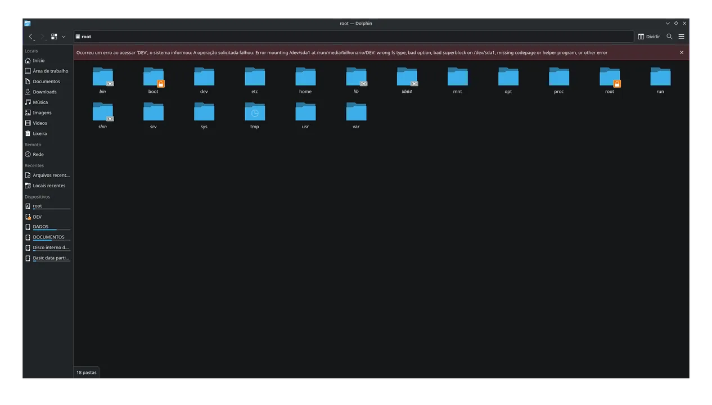Select the home folder icon
712x405 pixels.
[305, 77]
